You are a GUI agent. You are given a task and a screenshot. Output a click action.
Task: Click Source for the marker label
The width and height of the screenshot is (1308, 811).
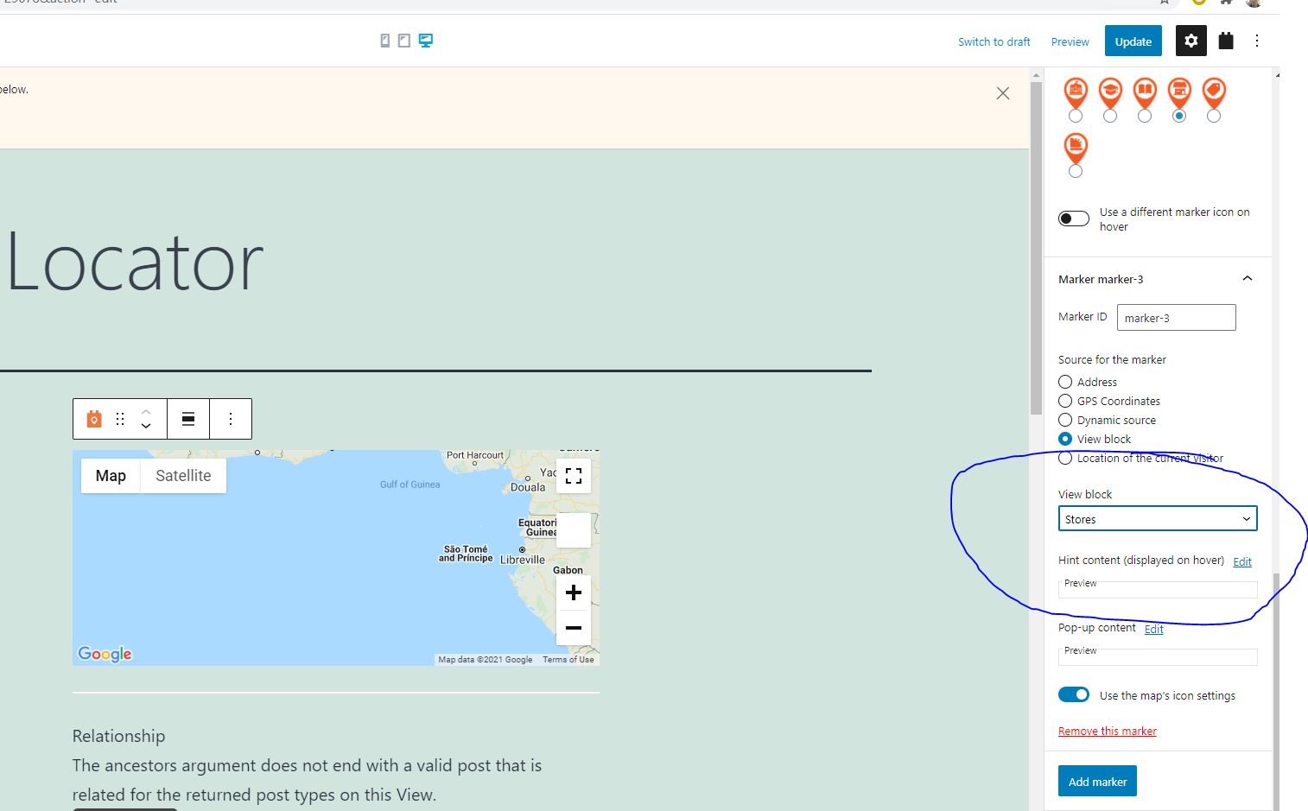[x=1112, y=359]
